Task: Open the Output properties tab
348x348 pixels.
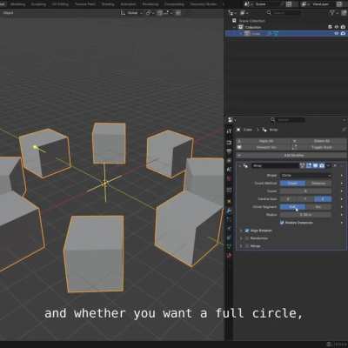Action: click(229, 151)
